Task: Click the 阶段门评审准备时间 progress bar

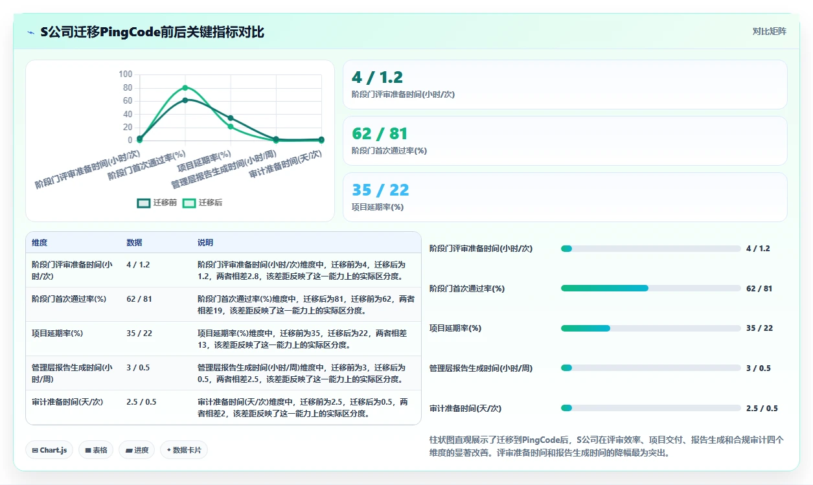Action: point(650,249)
